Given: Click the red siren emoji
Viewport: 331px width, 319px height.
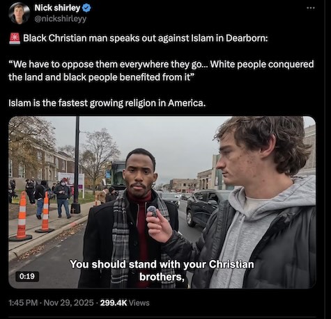Looking at the screenshot, I should point(15,38).
